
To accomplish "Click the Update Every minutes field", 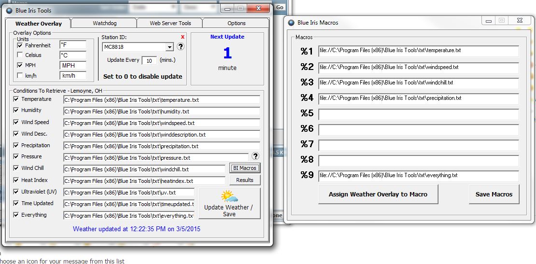I will (149, 60).
